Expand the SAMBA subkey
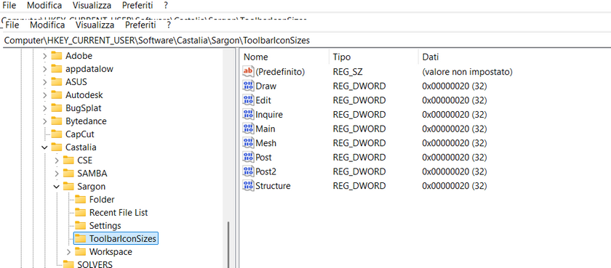 pyautogui.click(x=57, y=174)
